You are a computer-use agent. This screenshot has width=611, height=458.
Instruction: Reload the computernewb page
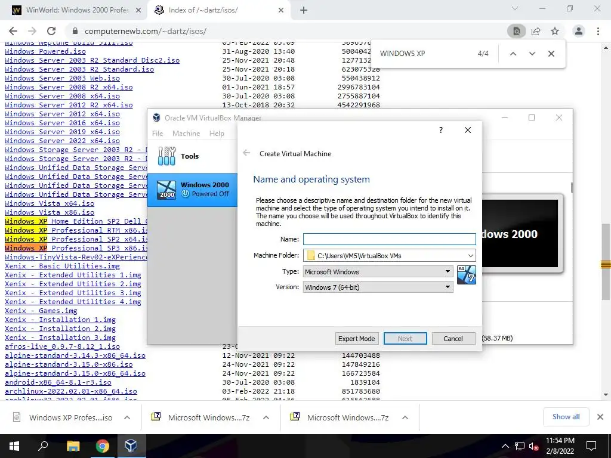[x=51, y=31]
